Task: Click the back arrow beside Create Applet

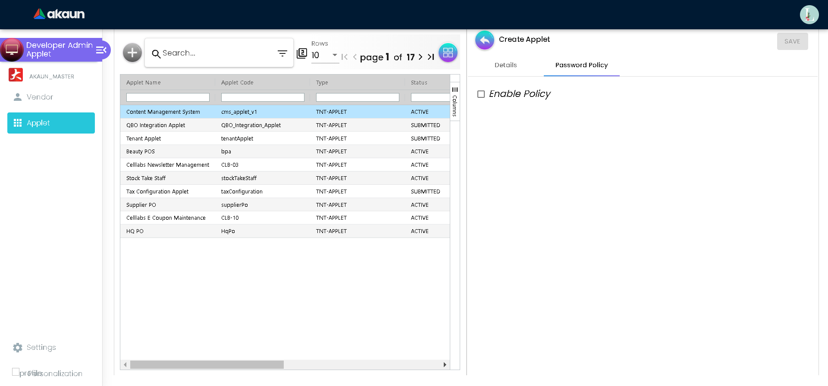Action: point(485,40)
